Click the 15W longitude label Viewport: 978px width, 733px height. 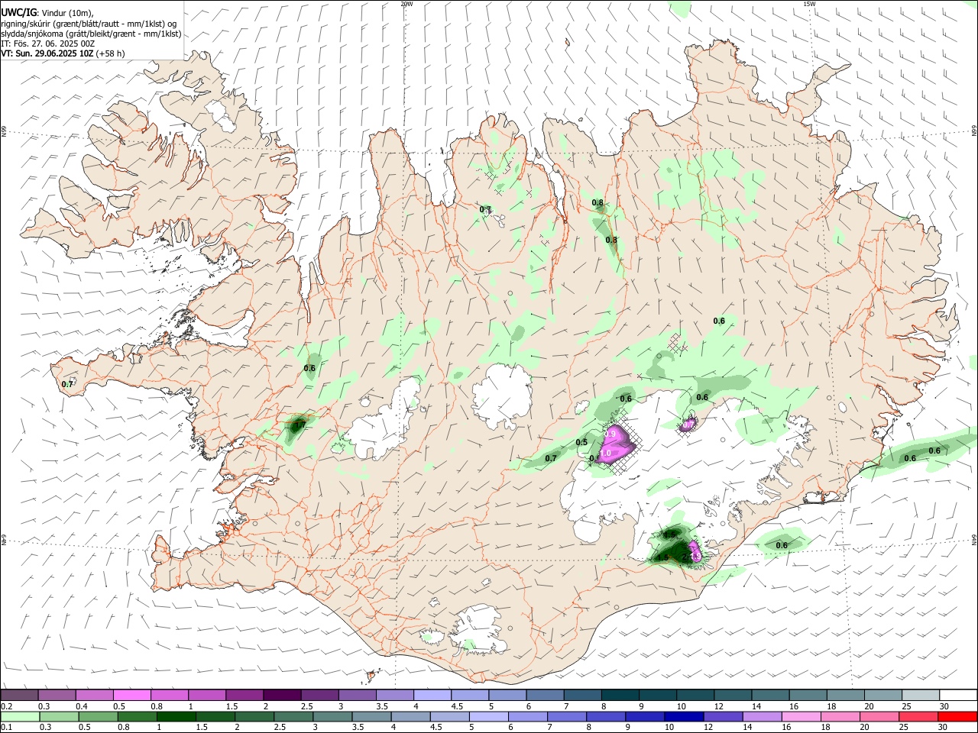pos(809,4)
